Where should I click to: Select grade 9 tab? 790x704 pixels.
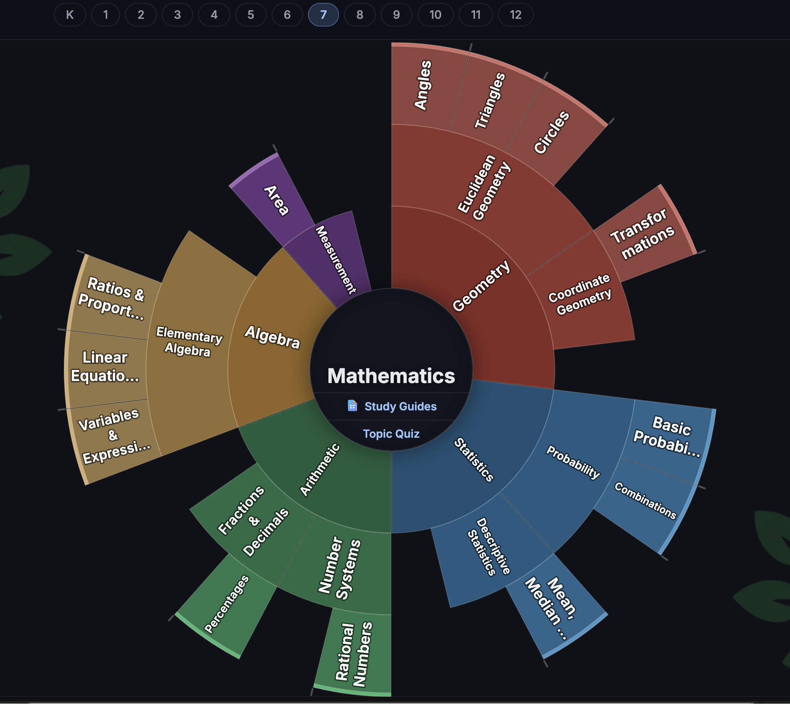(396, 15)
